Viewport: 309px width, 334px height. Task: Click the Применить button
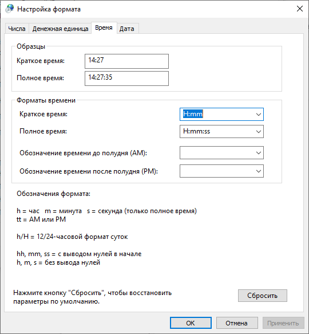283,323
